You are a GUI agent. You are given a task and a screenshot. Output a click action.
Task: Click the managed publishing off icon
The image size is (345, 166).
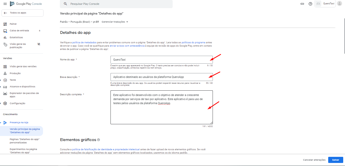tap(39, 44)
